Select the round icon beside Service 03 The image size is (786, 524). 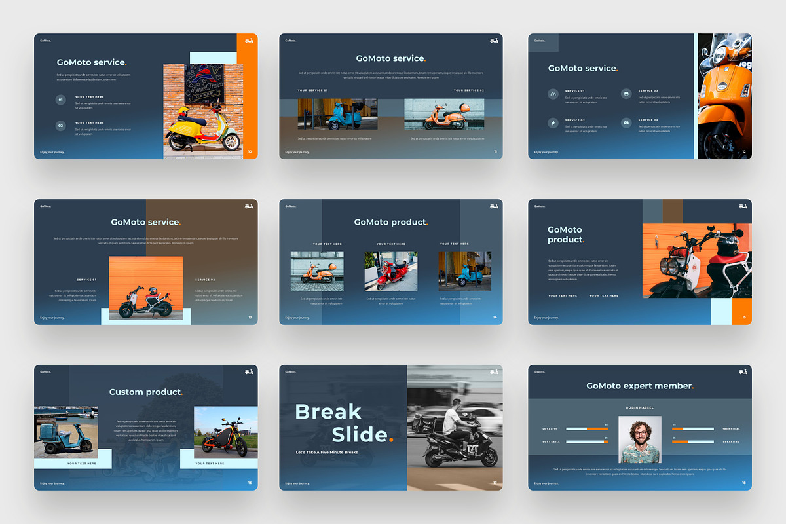(x=626, y=94)
